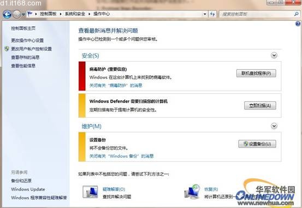Open 更改操作中心设置 link
The width and height of the screenshot is (302, 208).
pyautogui.click(x=27, y=40)
